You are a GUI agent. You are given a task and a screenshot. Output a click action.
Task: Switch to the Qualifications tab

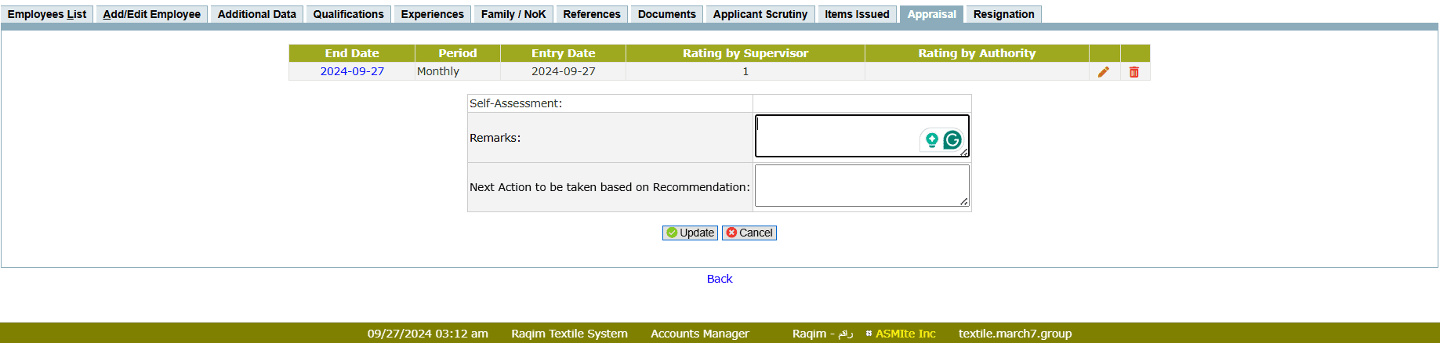[x=348, y=14]
